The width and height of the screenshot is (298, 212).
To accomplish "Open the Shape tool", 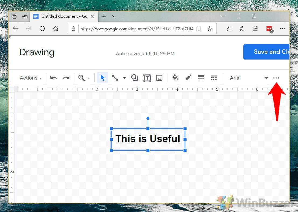I will click(x=135, y=78).
